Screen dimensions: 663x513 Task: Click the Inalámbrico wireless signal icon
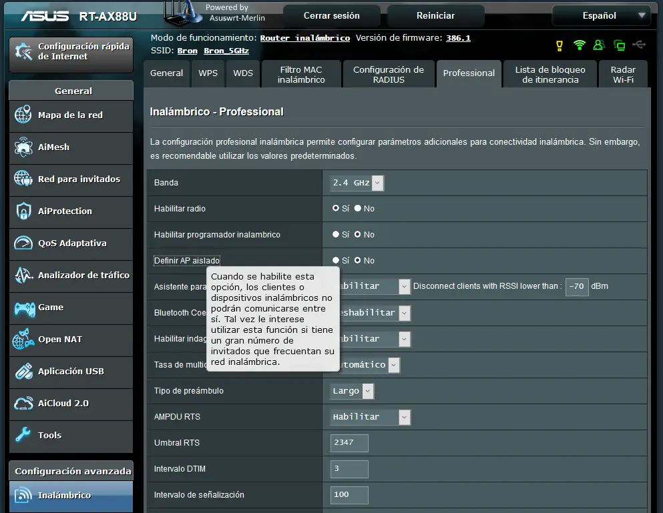(x=23, y=495)
